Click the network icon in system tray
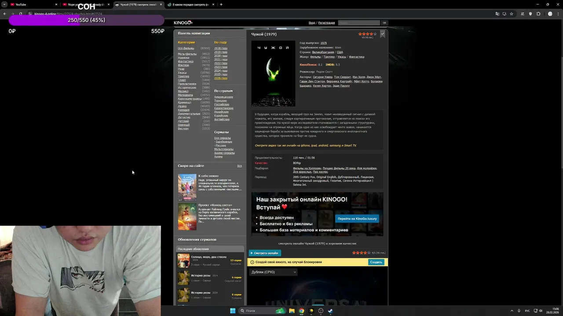This screenshot has width=563, height=316. pos(535,311)
